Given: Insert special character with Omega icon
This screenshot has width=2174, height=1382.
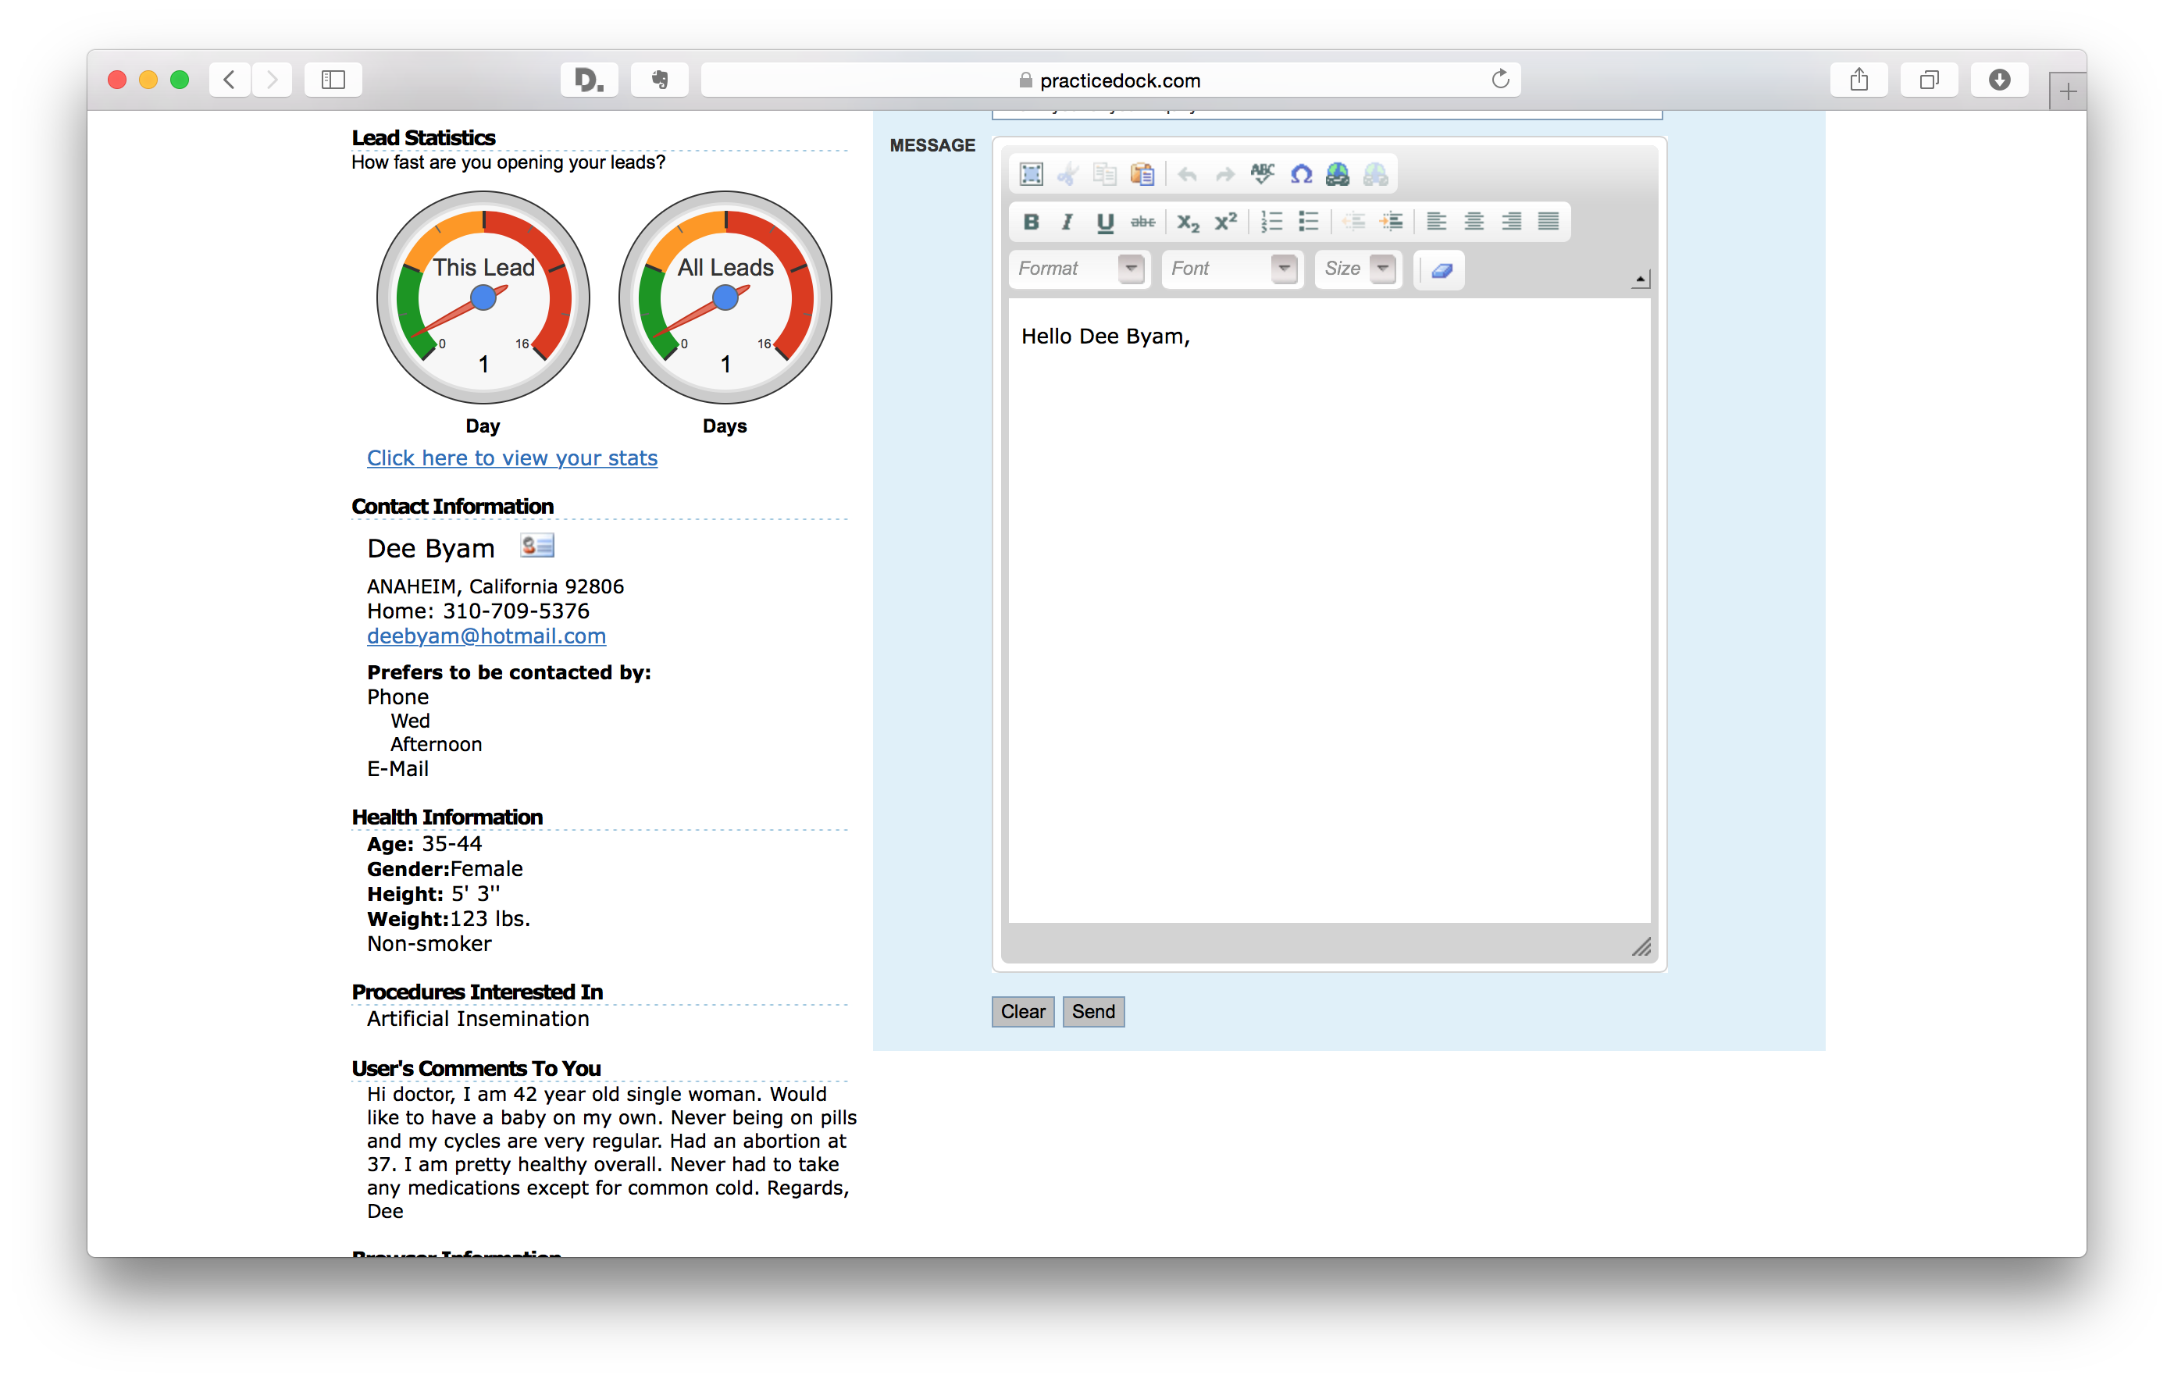Looking at the screenshot, I should [x=1301, y=174].
